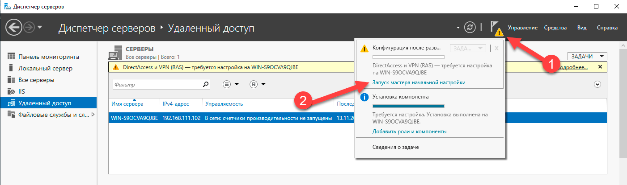Image resolution: width=627 pixels, height=185 pixels.
Task: Close the yellow DirectAccess warning banner
Action: (600, 67)
